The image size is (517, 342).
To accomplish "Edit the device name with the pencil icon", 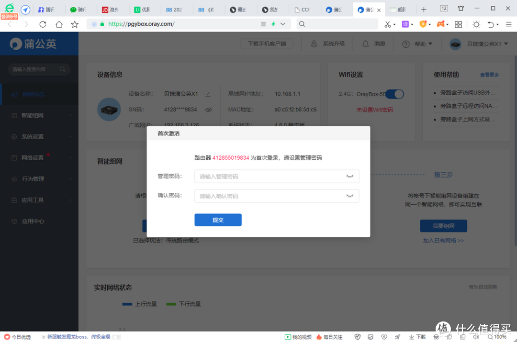I will point(208,94).
